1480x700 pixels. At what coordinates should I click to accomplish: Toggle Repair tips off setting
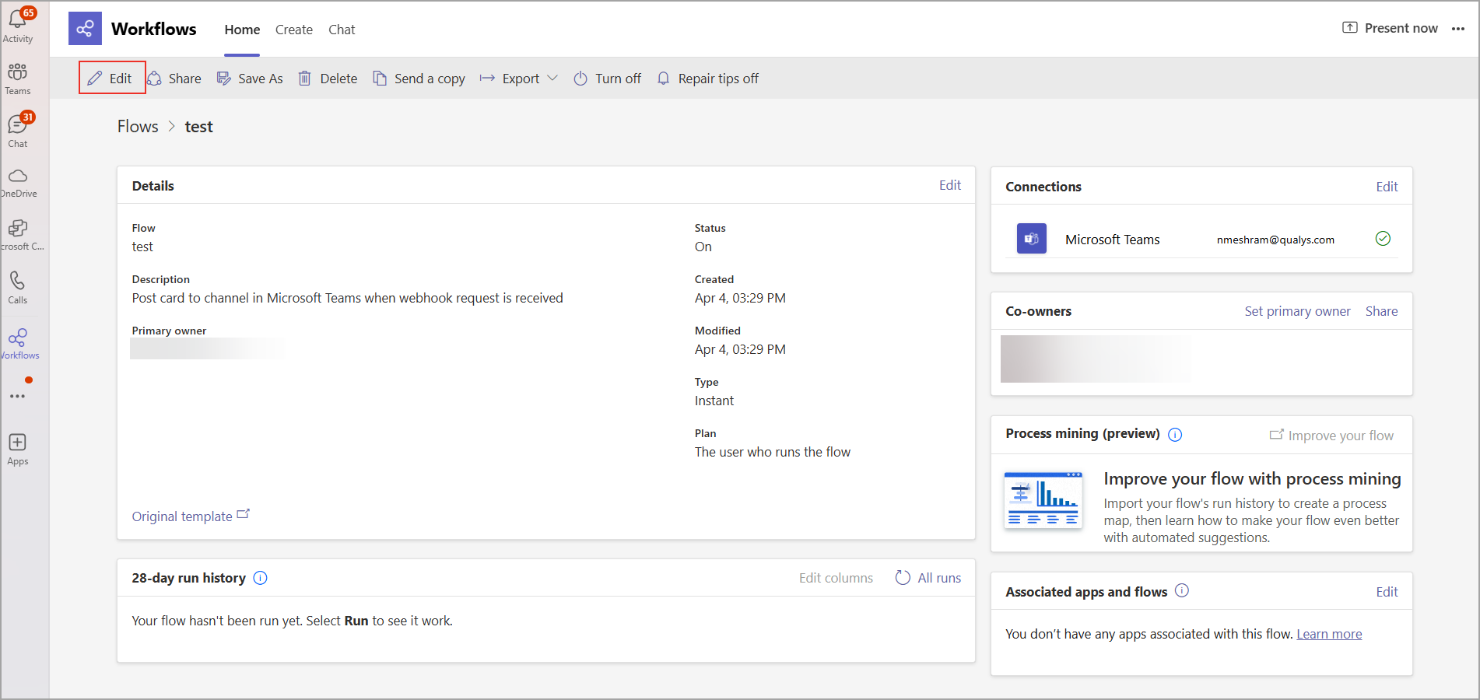pos(707,79)
